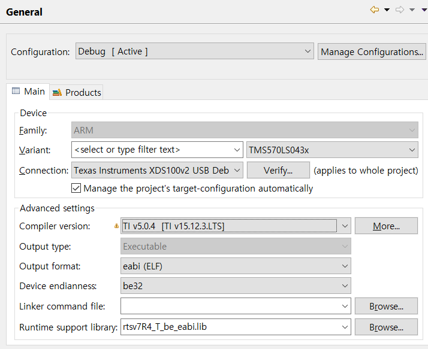Toggle Manage the project's target-configuration automatically
The image size is (428, 349).
pyautogui.click(x=76, y=188)
